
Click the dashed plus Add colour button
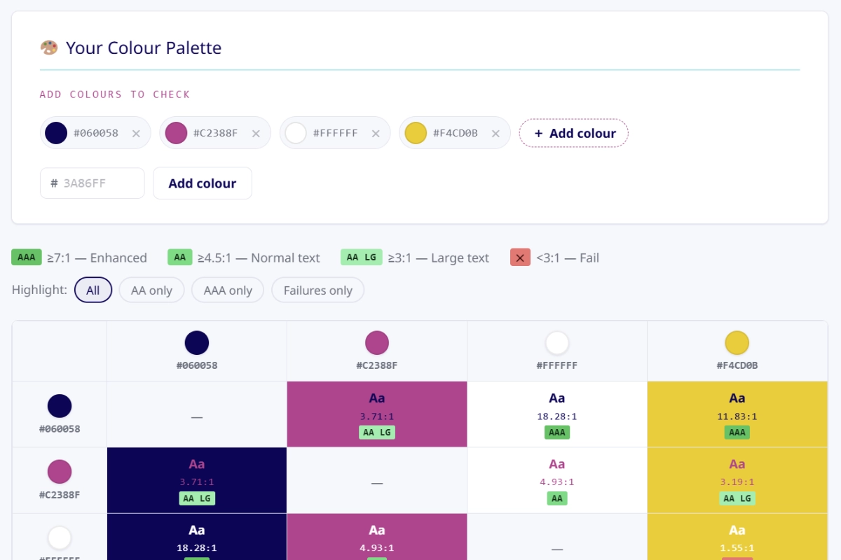(573, 133)
